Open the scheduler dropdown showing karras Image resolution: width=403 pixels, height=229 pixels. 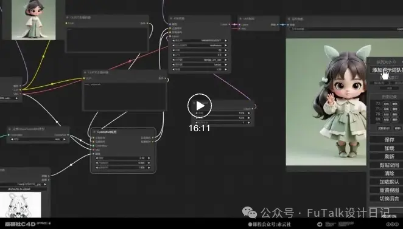click(200, 64)
